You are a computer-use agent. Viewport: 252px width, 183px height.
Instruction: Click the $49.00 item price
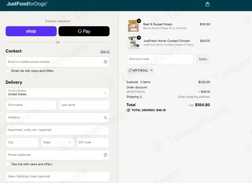205,41
